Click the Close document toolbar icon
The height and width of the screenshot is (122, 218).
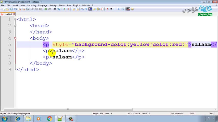[x=19, y=9]
